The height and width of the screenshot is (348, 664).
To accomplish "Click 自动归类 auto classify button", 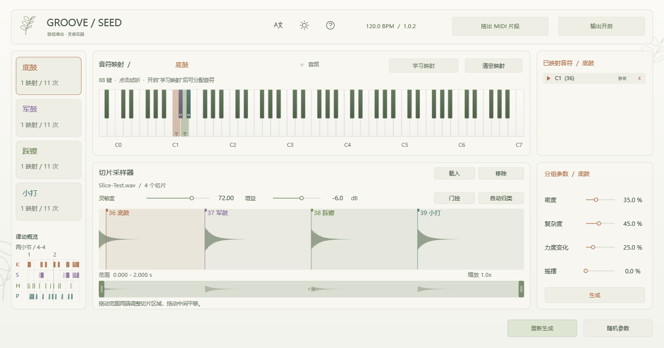I will tap(500, 198).
